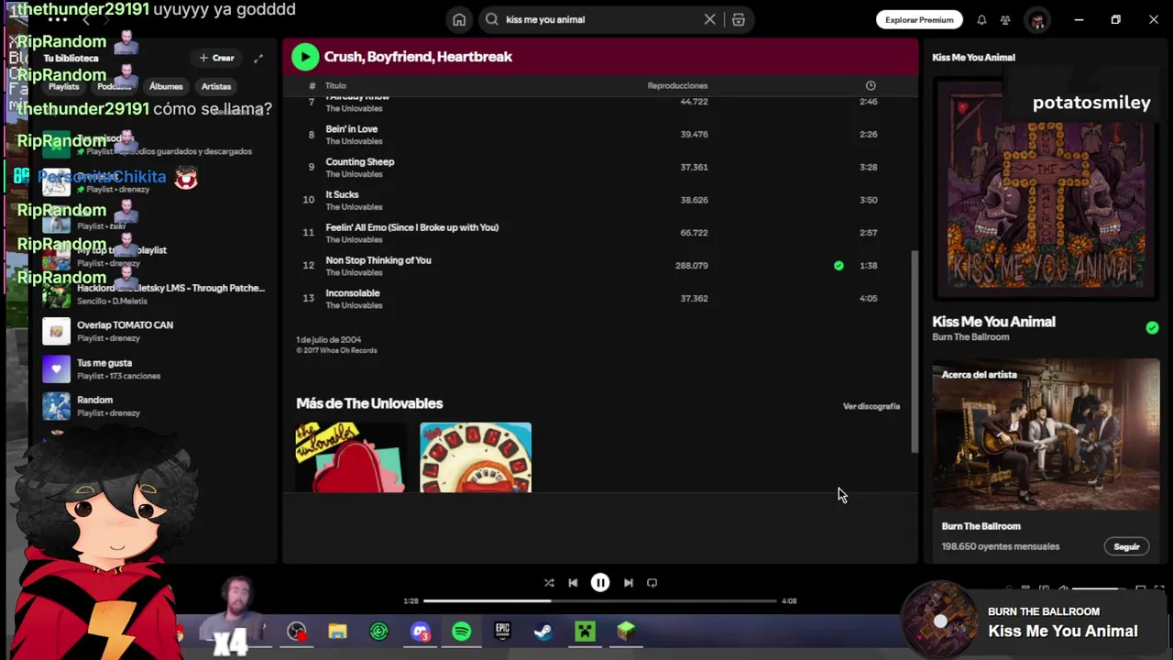Expand the library panel with arrow icon
The image size is (1173, 660).
point(258,58)
